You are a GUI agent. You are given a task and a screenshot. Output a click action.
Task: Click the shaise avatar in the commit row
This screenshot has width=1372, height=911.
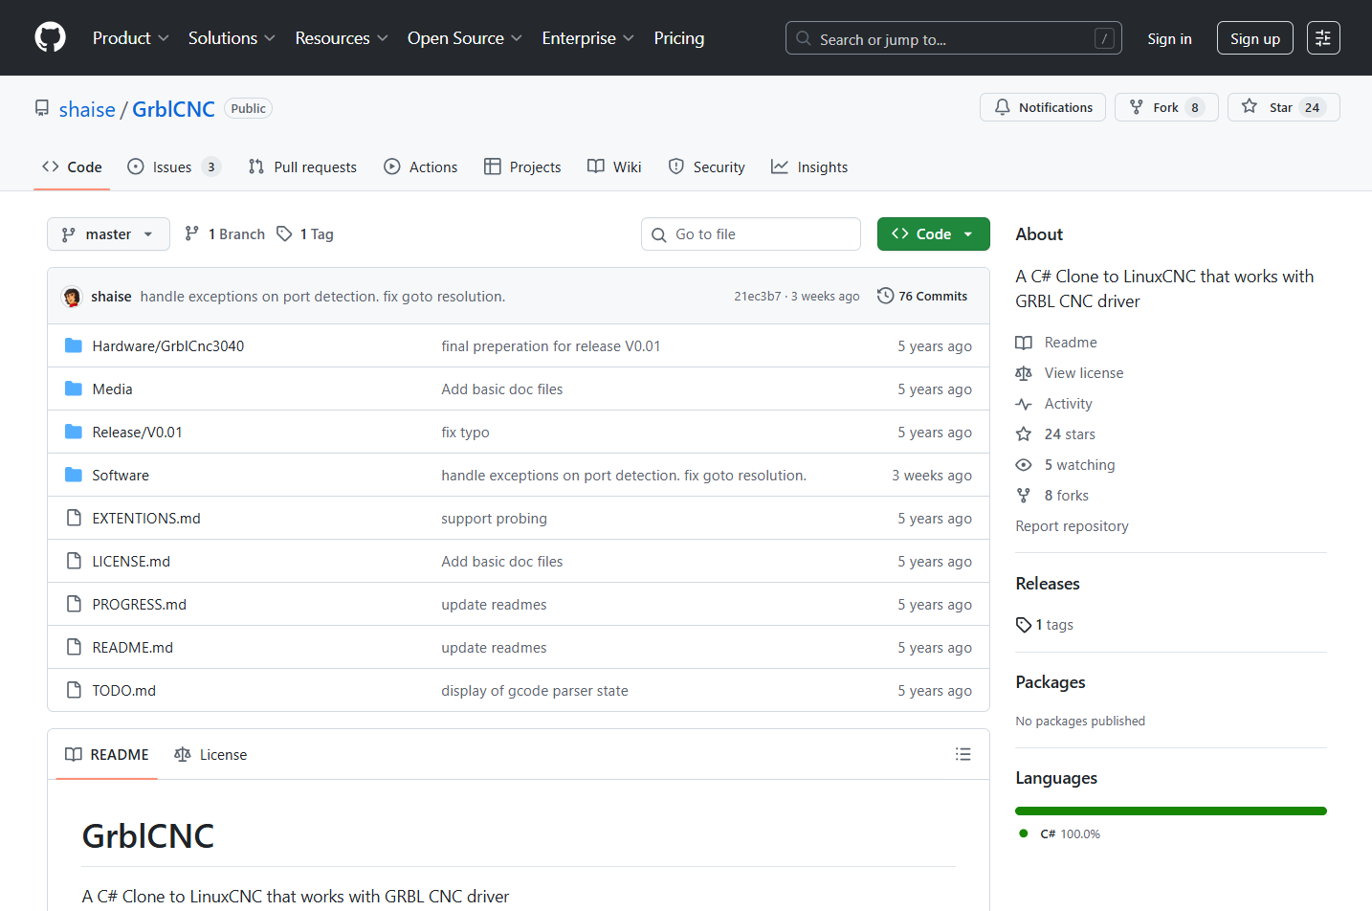(72, 297)
